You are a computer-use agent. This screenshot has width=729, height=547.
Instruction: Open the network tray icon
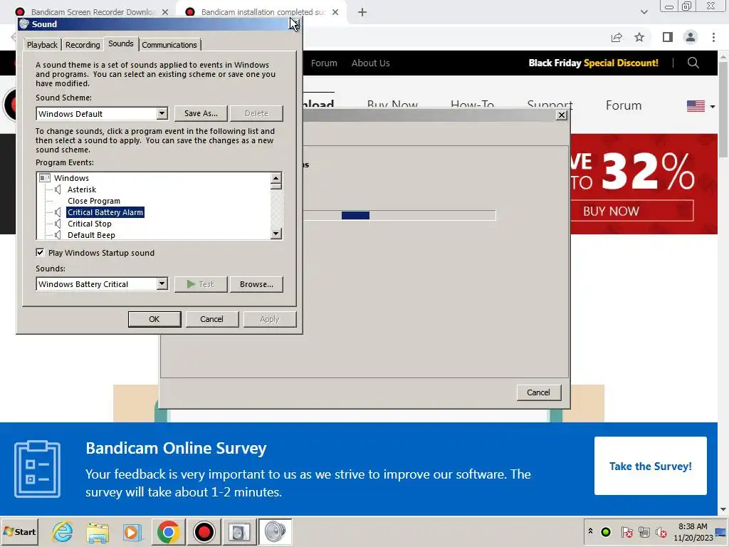tap(644, 531)
